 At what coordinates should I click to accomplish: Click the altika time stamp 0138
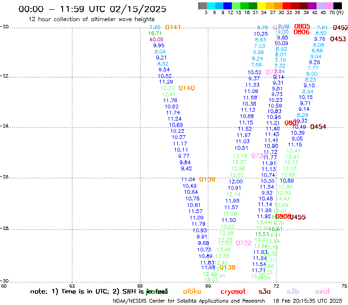[x=228, y=267]
